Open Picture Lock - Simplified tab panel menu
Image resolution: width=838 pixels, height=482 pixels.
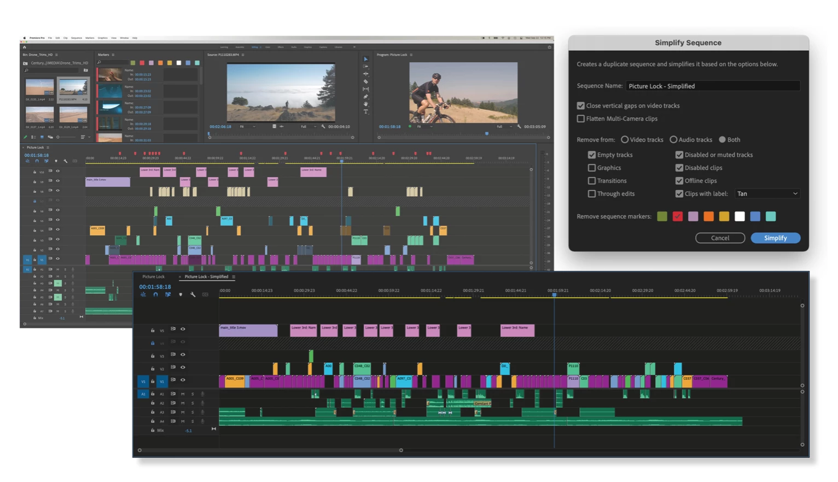click(234, 277)
